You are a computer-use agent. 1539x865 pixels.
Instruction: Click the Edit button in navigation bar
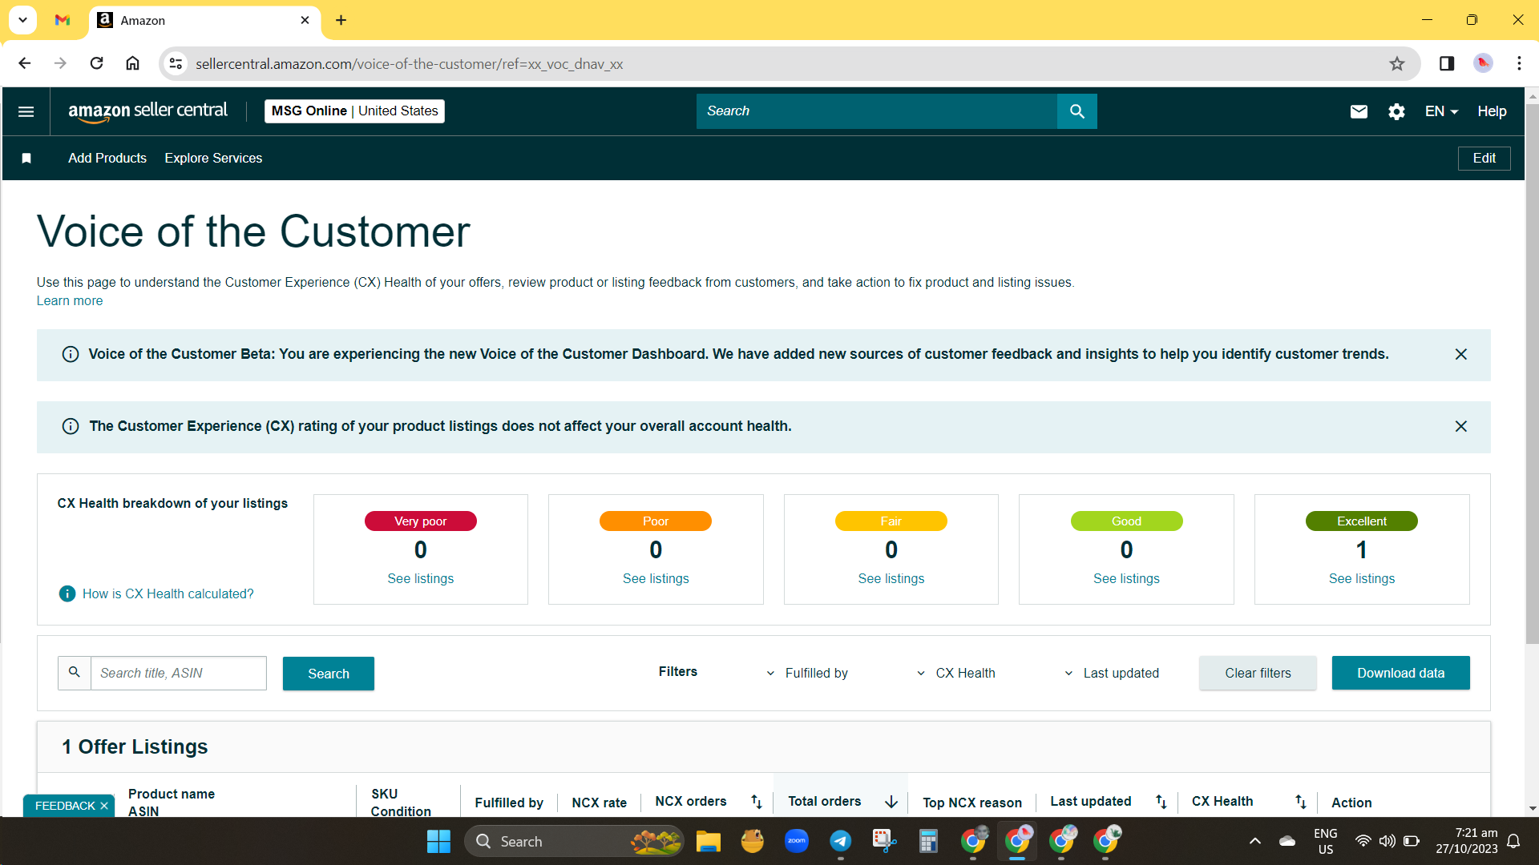[1484, 159]
